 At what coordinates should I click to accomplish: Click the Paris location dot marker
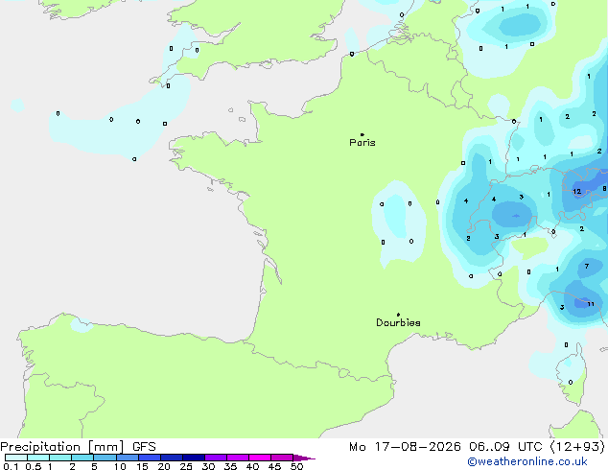point(362,134)
